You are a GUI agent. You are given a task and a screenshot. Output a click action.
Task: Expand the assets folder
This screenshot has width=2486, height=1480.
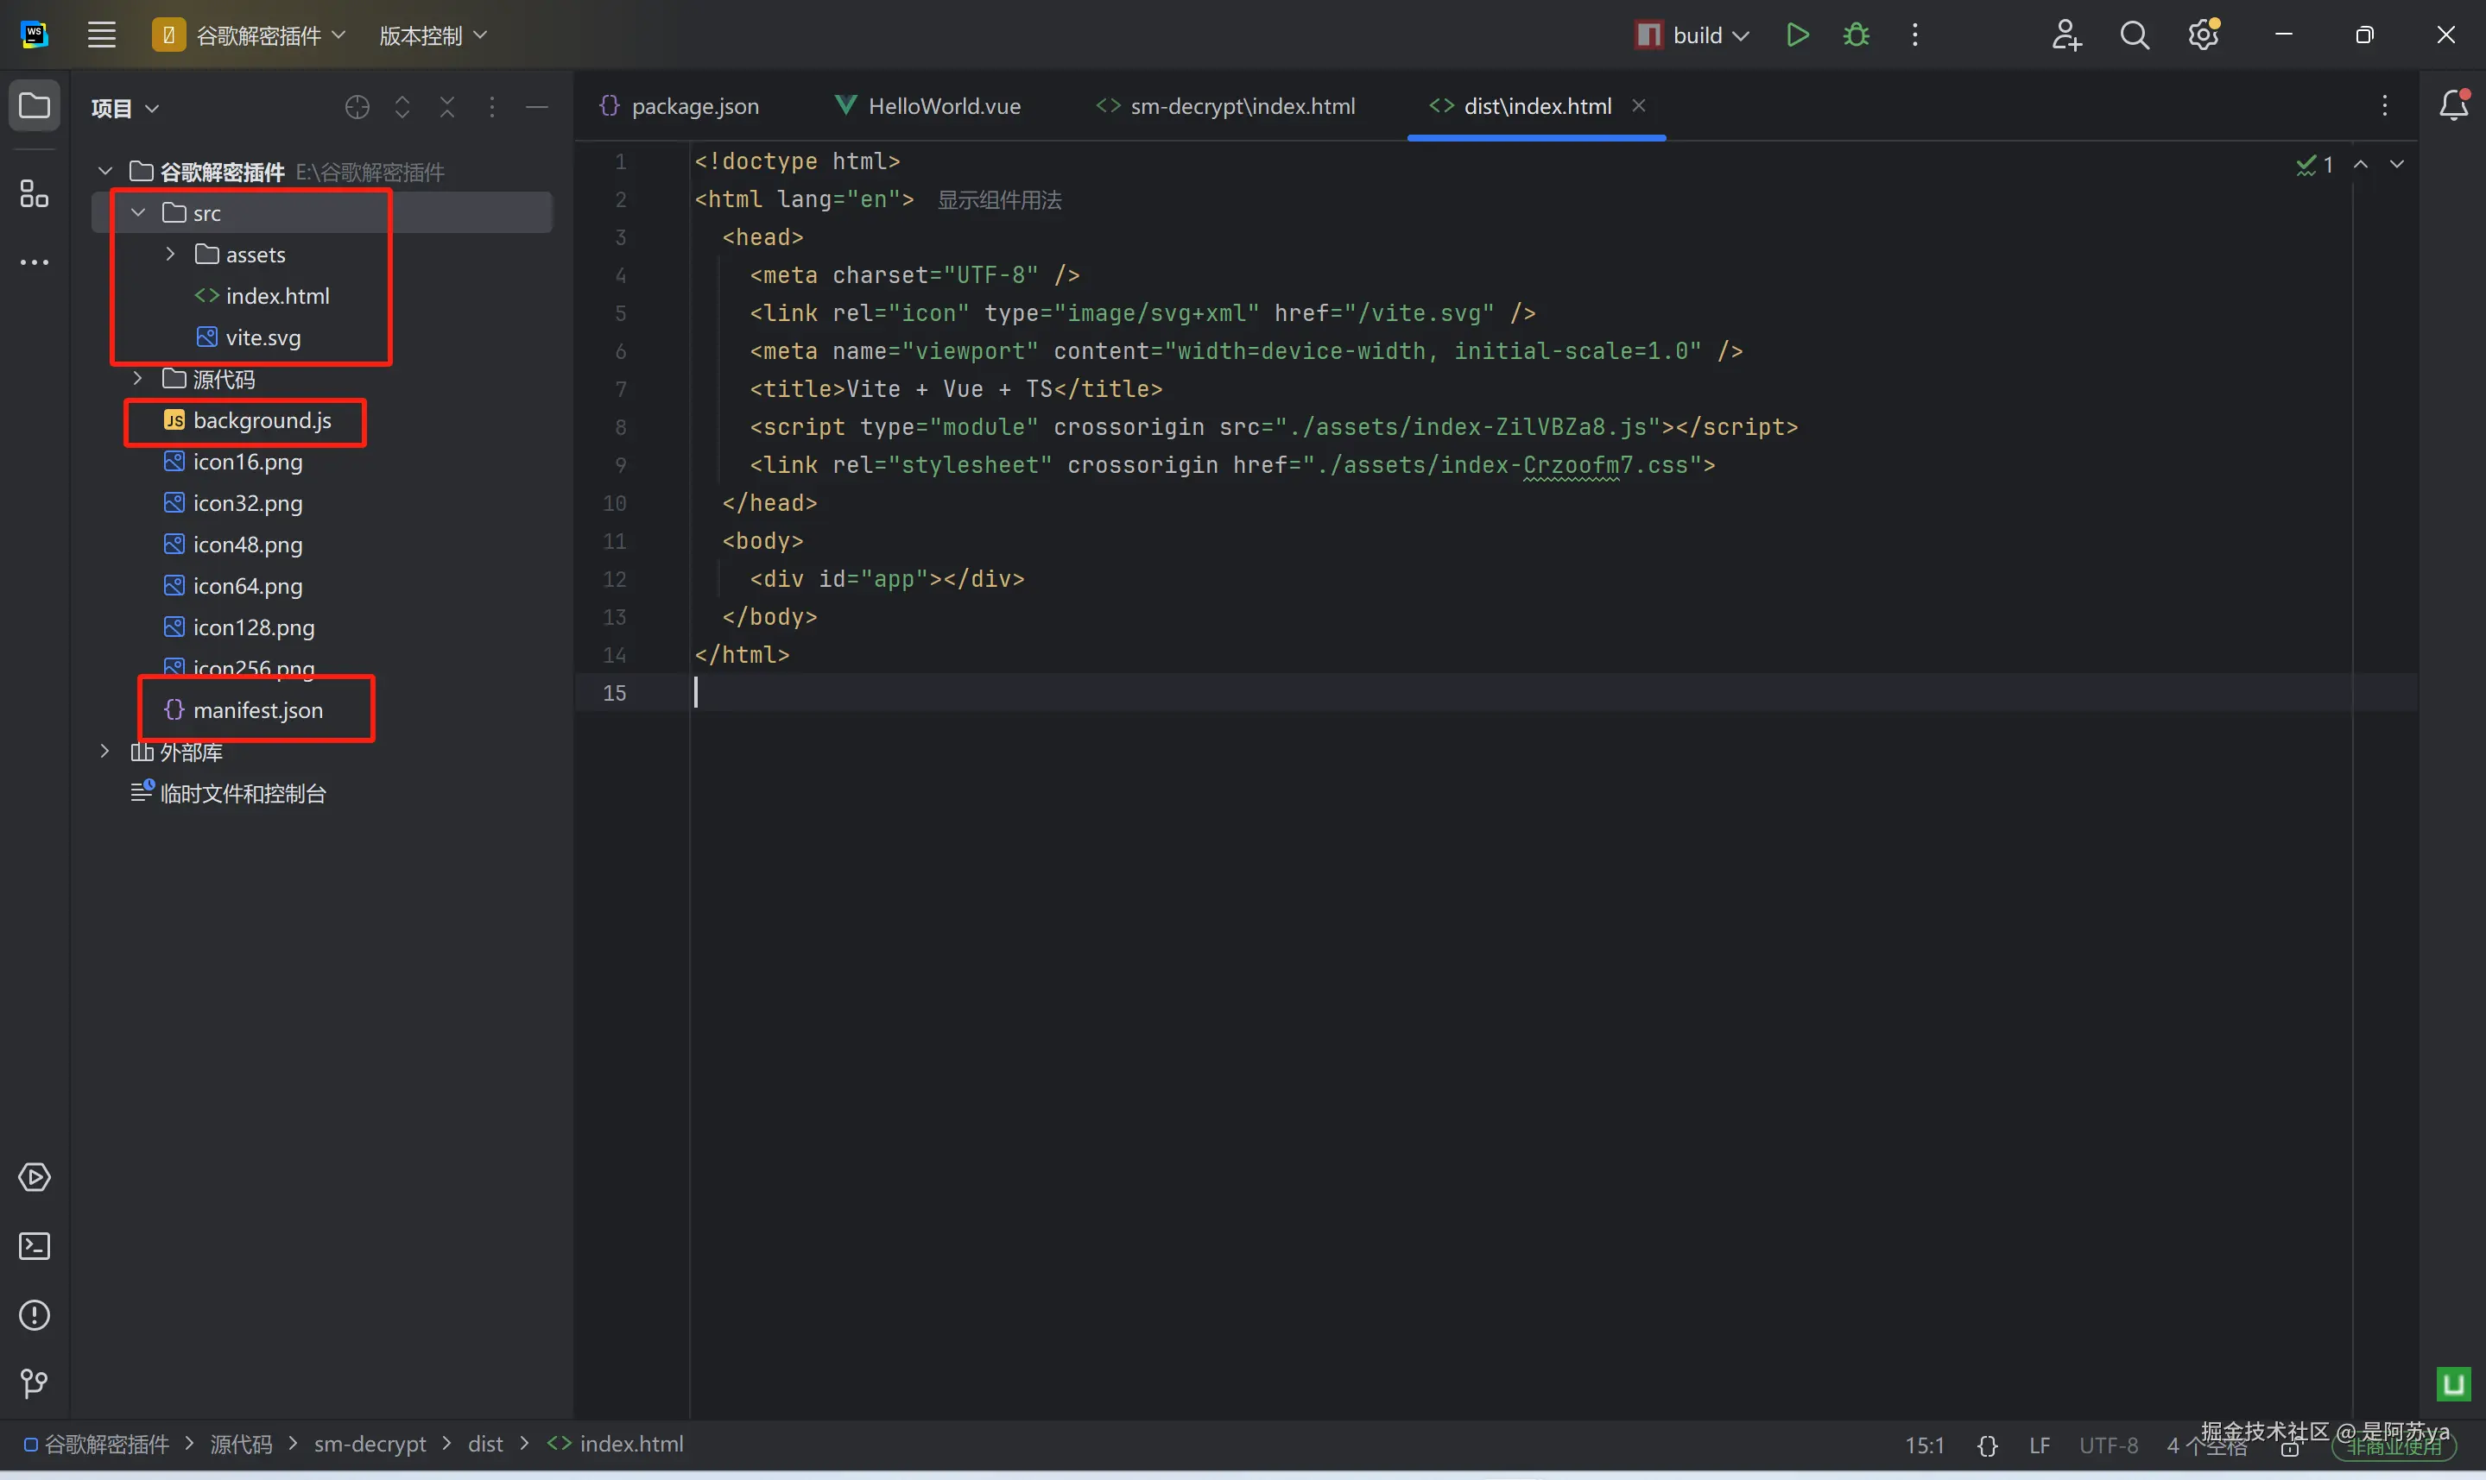click(x=171, y=255)
